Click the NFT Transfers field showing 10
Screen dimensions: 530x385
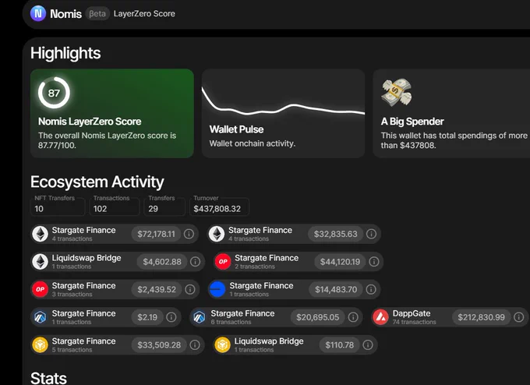click(58, 207)
